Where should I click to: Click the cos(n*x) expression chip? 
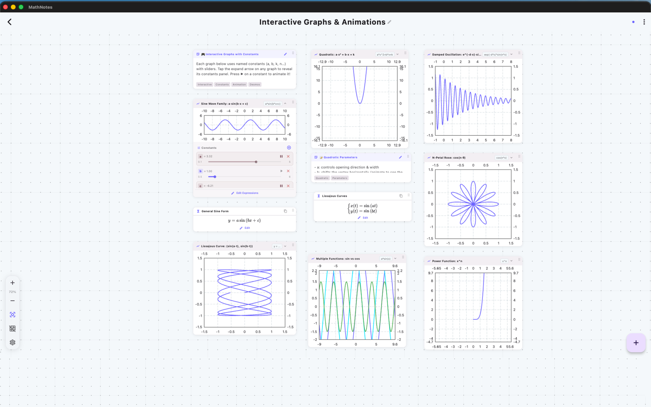(x=501, y=158)
